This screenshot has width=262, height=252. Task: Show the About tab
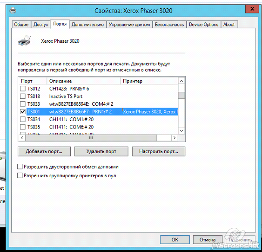(229, 25)
